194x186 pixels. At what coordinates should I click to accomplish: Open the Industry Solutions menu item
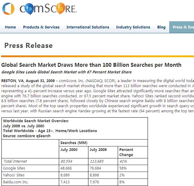133,27
